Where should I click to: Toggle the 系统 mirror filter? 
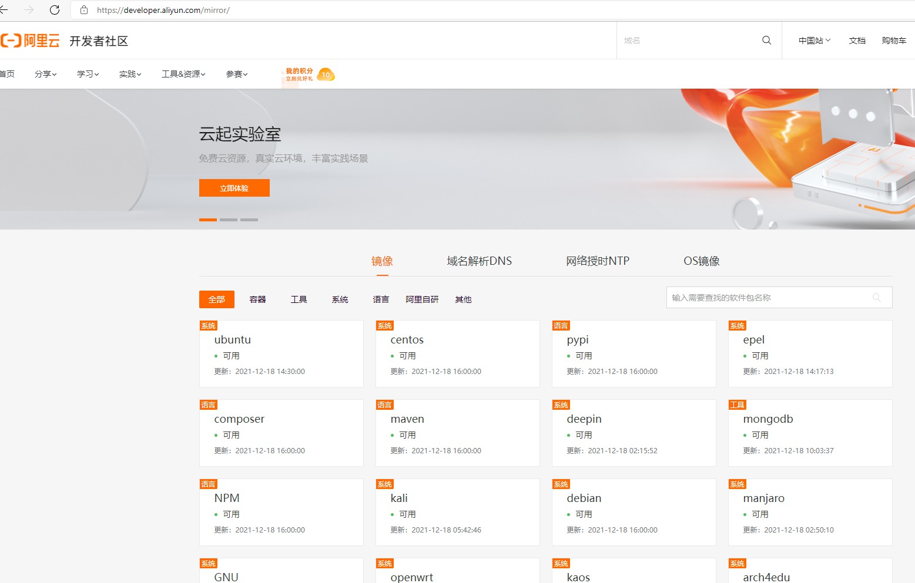(x=340, y=299)
